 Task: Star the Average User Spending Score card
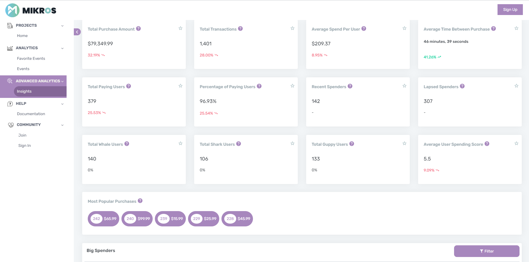[516, 144]
